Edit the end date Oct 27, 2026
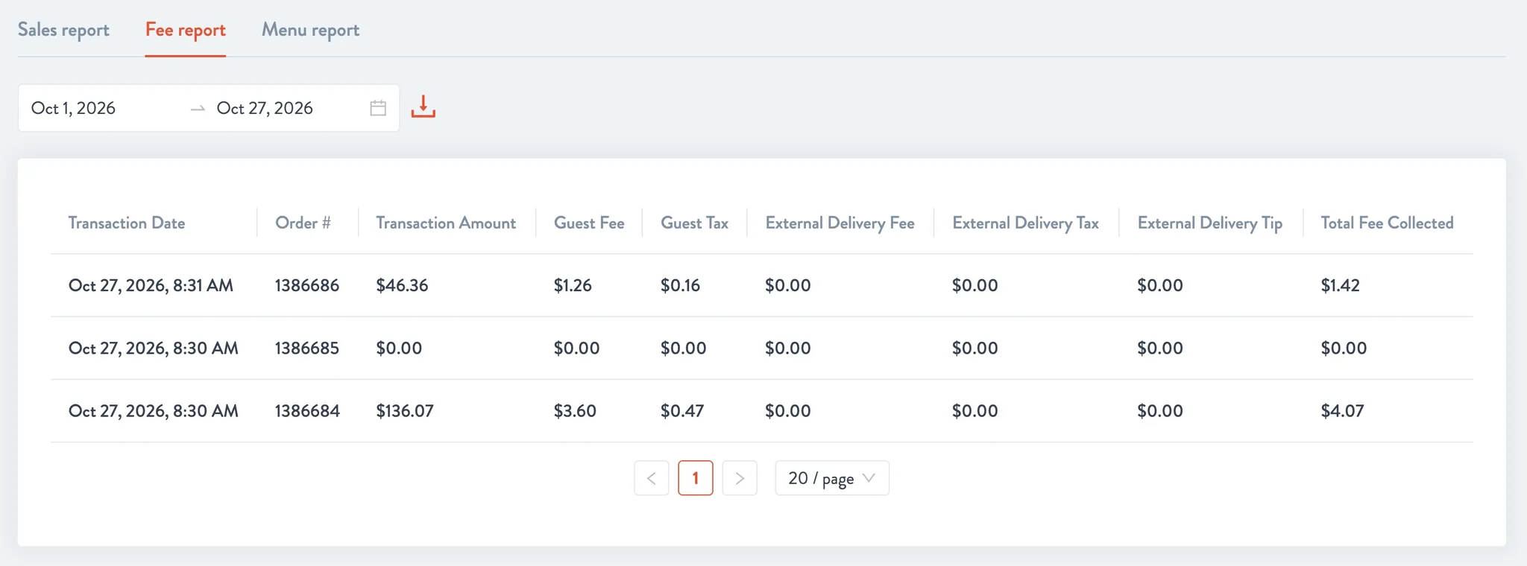This screenshot has width=1527, height=566. (265, 108)
